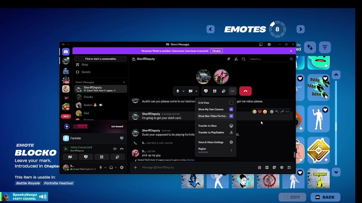Open server icon with 47 badge
Viewport: 362px width, 203px height.
coord(66,107)
